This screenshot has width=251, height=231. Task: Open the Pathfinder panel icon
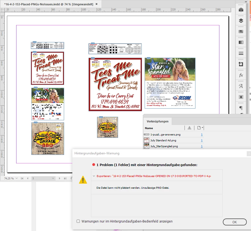click(241, 64)
